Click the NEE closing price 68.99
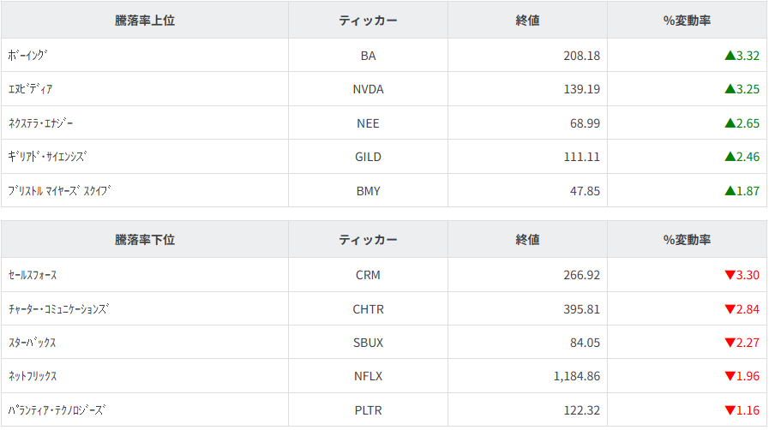 pos(583,123)
